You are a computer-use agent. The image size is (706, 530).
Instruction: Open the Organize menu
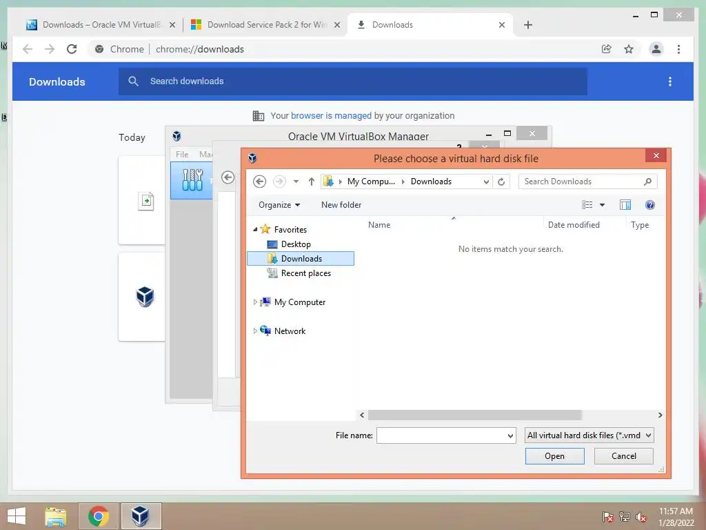pos(279,205)
